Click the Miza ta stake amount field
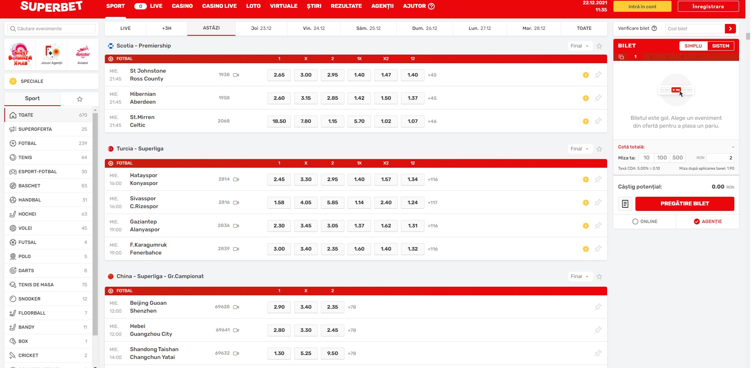The width and height of the screenshot is (754, 368). pos(720,158)
